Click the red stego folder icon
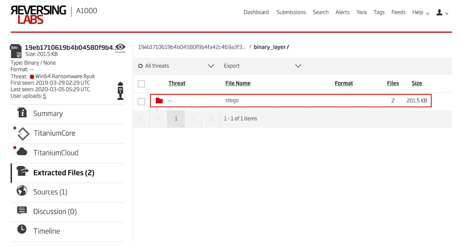The height and width of the screenshot is (247, 458). coord(159,101)
